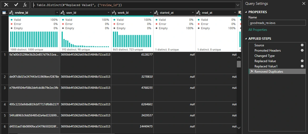The image size is (308, 134).
Task: Click work_id cell 4768235
Action: pos(132,93)
